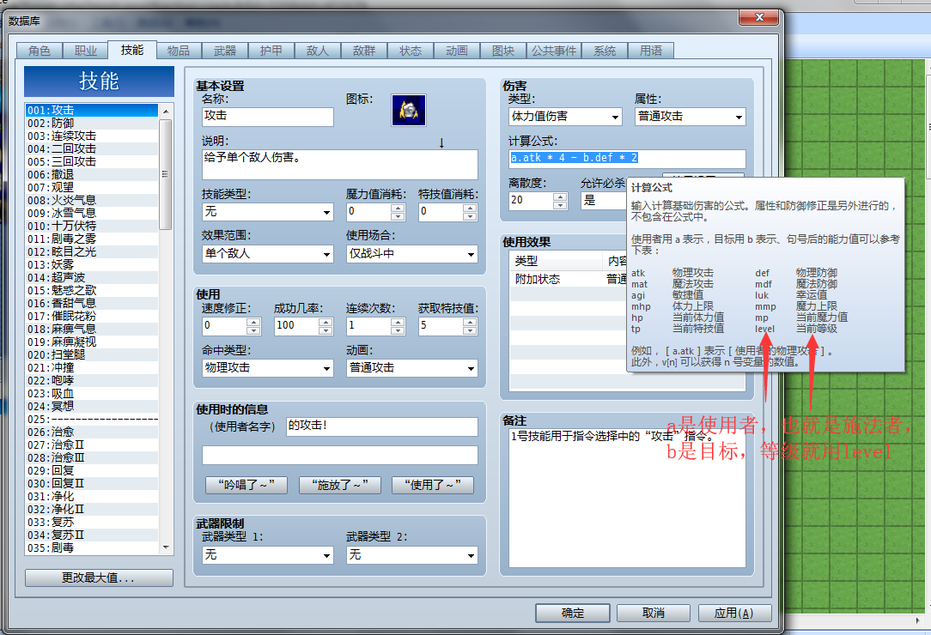Select skill 008:火炎气息 in the list
Viewport: 931px width, 635px height.
click(x=92, y=200)
